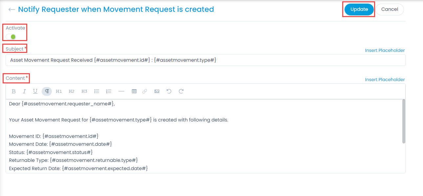Screen dimensions: 423x196
Task: Apply Heading 3 style
Action: point(84,91)
